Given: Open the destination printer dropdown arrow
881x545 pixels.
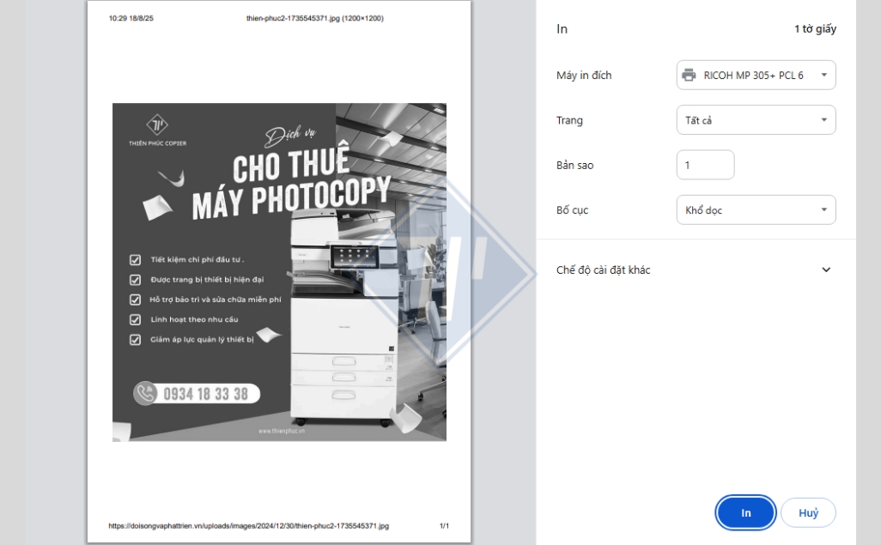Looking at the screenshot, I should coord(823,75).
